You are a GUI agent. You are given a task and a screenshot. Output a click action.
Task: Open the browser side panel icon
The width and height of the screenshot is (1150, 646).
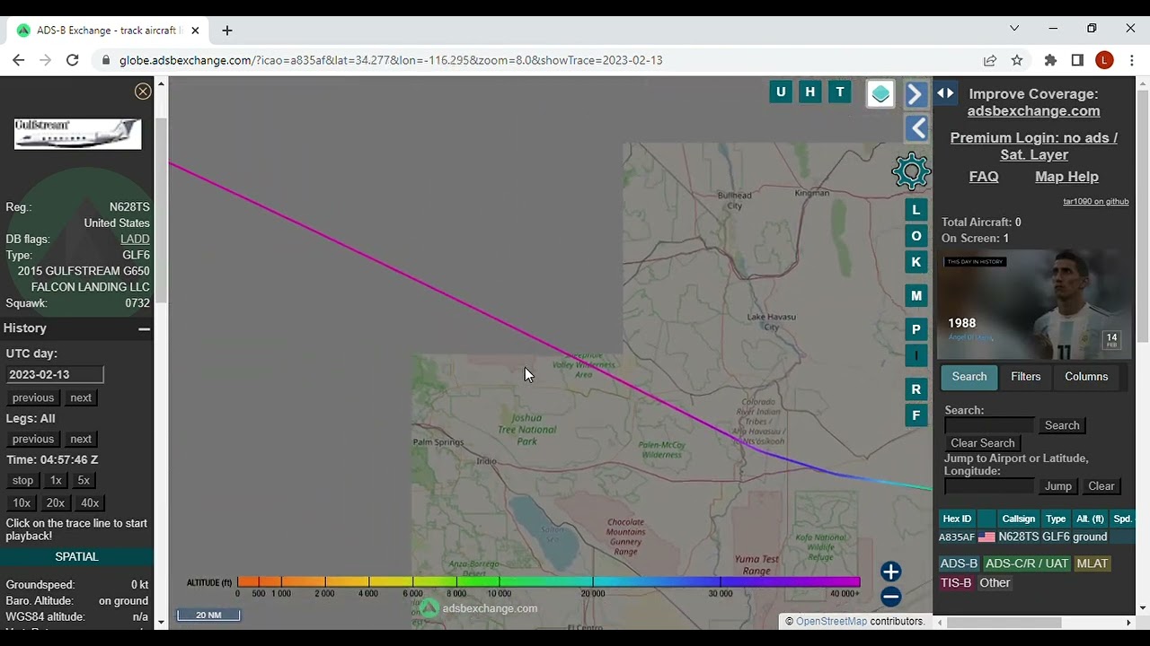1077,60
